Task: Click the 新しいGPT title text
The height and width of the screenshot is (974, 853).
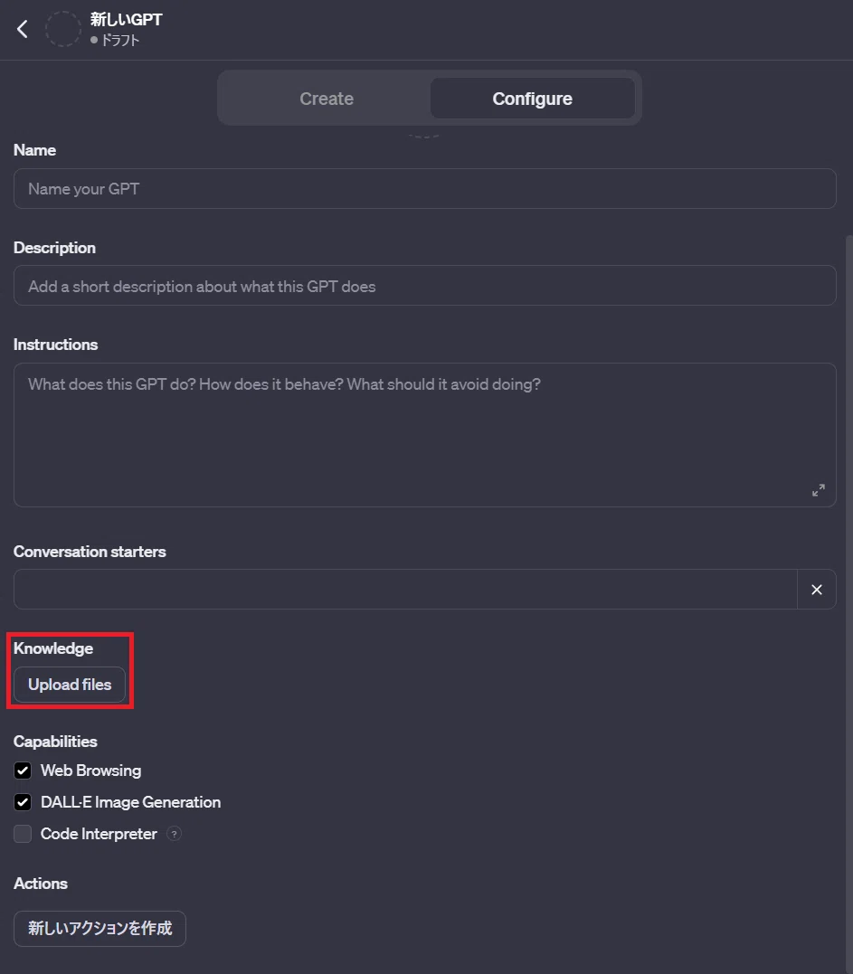Action: coord(126,20)
